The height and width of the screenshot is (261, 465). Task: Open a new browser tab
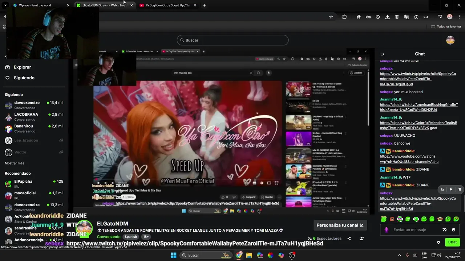[205, 5]
